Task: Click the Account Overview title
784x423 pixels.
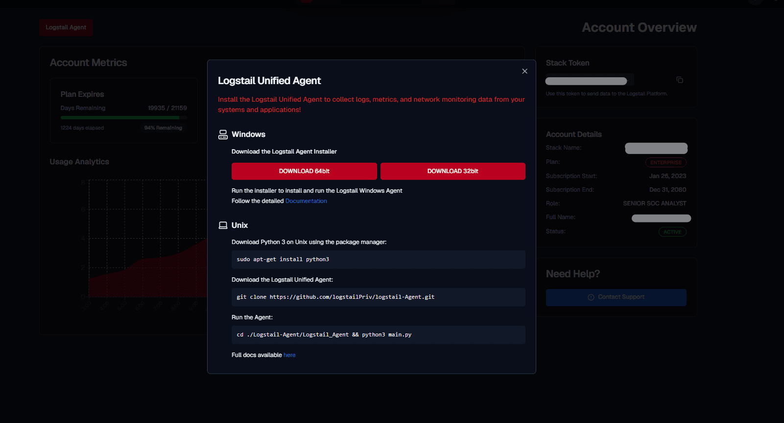Action: point(639,27)
